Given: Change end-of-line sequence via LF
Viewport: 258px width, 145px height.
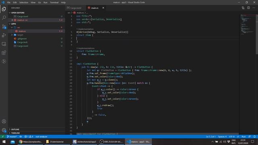Looking at the screenshot, I should point(238,137).
